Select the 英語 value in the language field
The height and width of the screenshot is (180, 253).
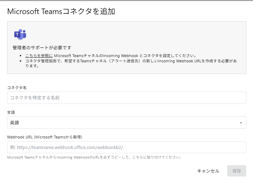pyautogui.click(x=14, y=123)
